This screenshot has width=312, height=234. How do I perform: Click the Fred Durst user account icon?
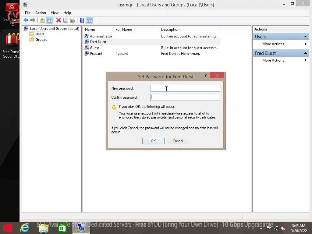coord(87,42)
